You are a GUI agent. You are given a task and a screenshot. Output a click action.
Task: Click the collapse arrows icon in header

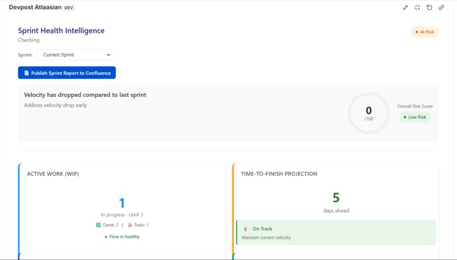tap(405, 7)
